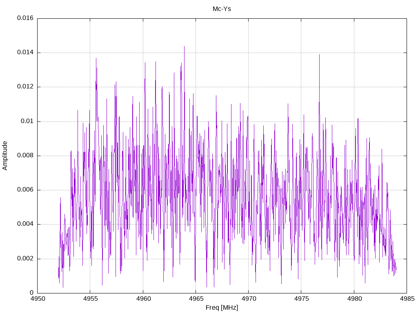Click the 4980 x-axis tick label

pyautogui.click(x=354, y=299)
